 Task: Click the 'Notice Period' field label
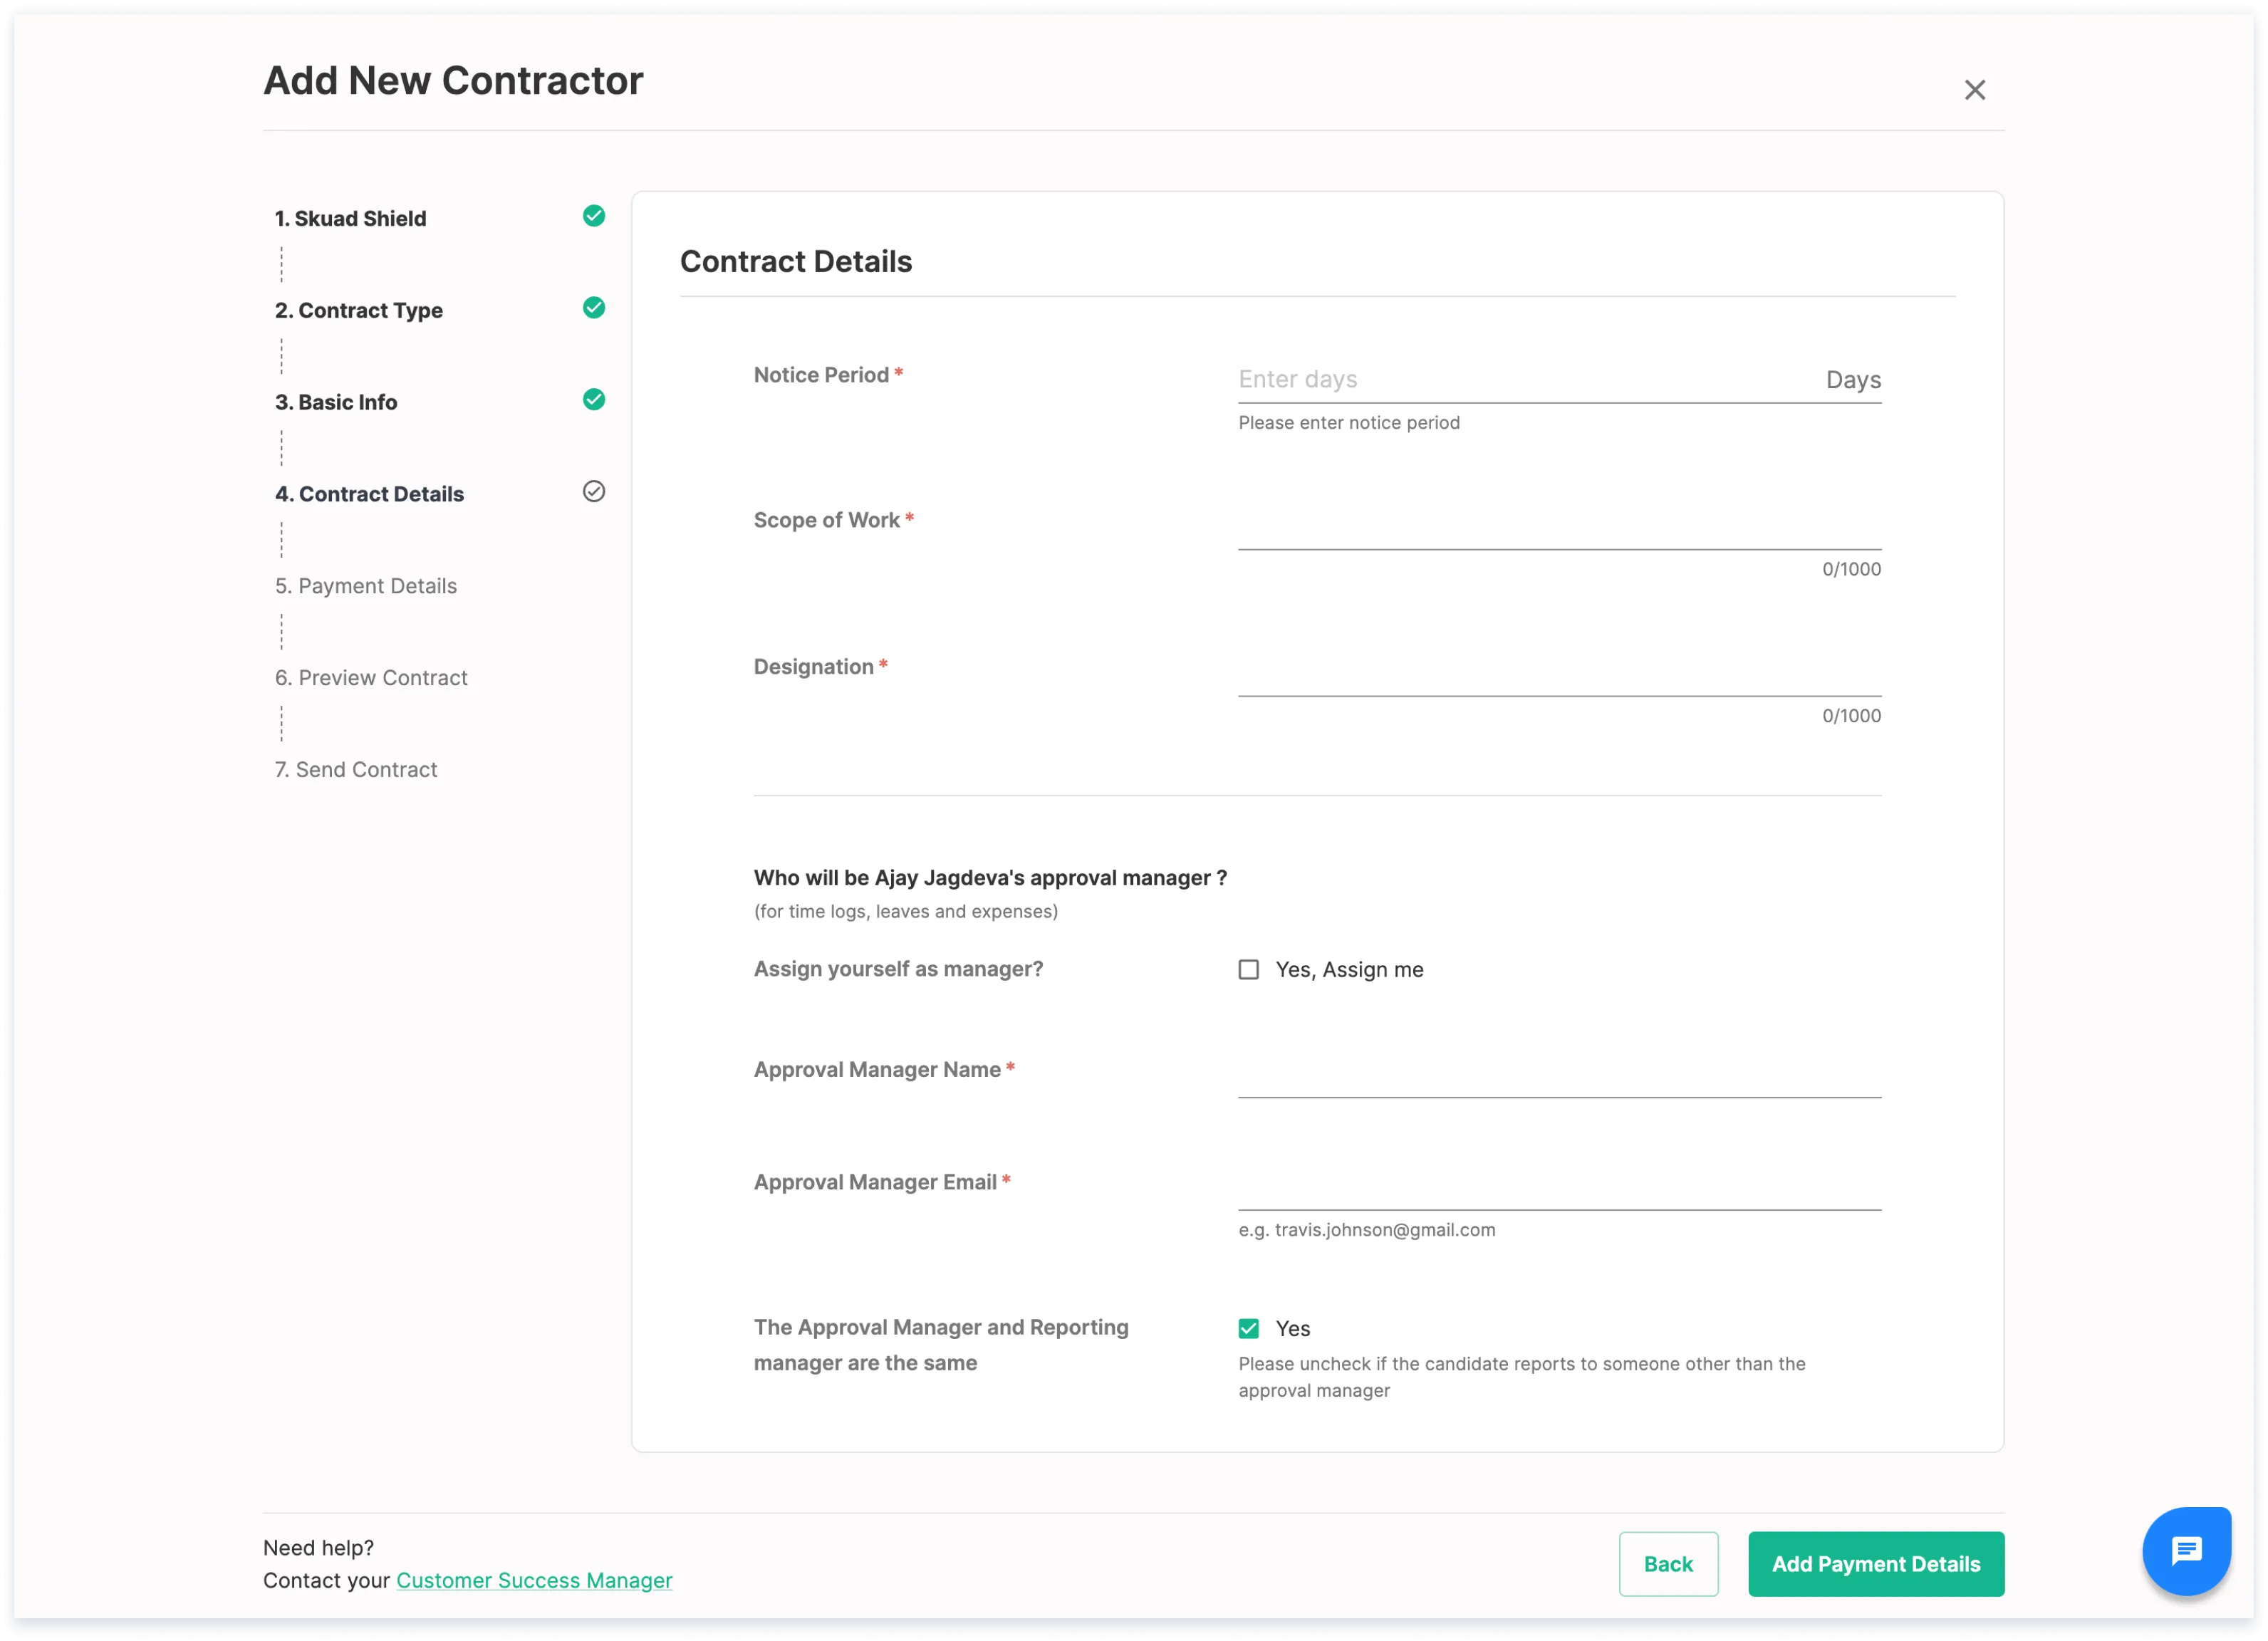pyautogui.click(x=821, y=375)
